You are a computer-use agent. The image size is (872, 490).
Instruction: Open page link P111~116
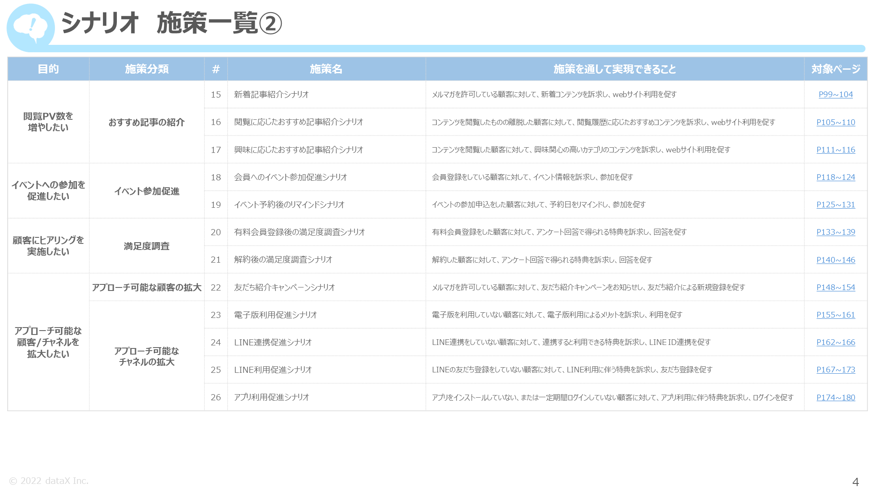coord(835,150)
